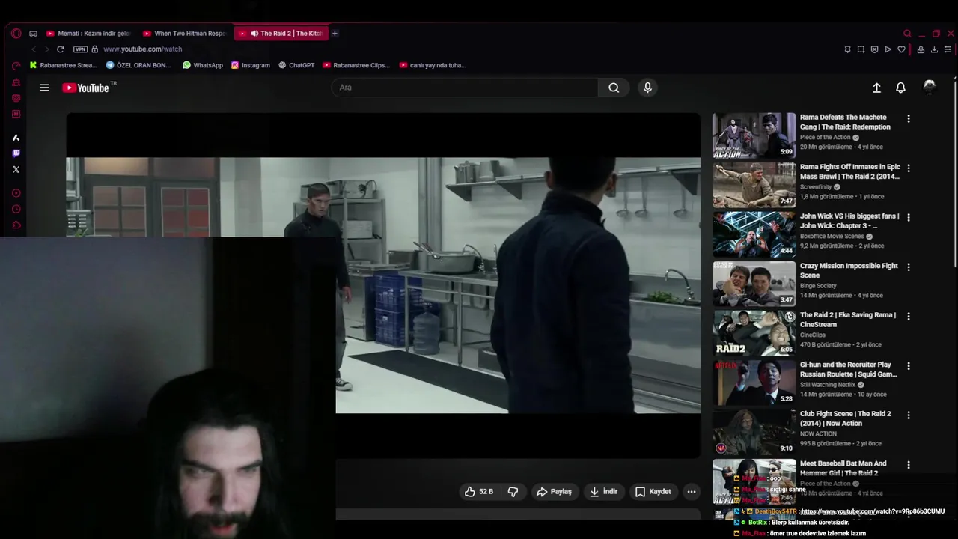Open the YouTube hamburger guide menu
Image resolution: width=958 pixels, height=539 pixels.
[x=44, y=88]
